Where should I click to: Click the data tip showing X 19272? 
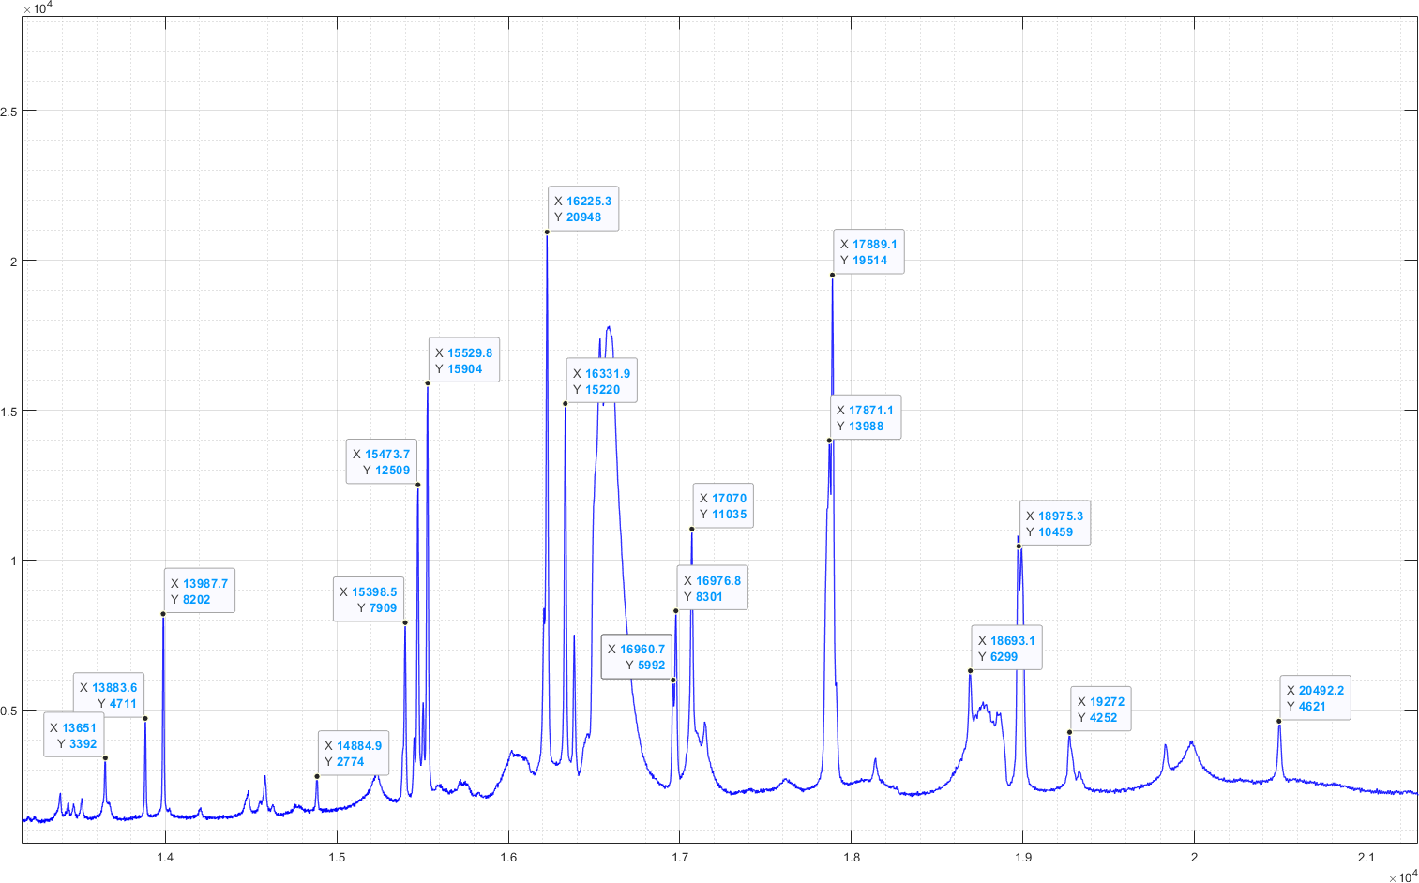tap(1100, 710)
